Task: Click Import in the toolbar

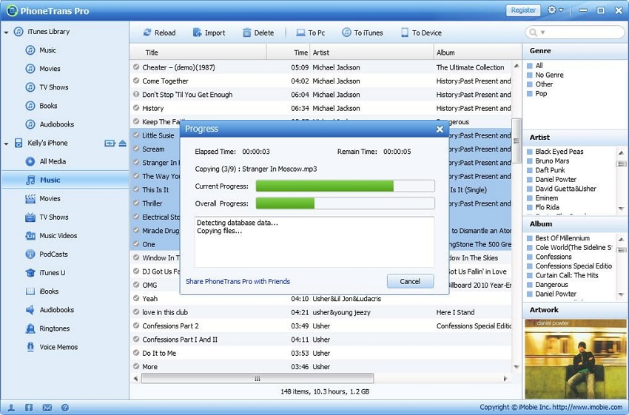Action: point(209,33)
